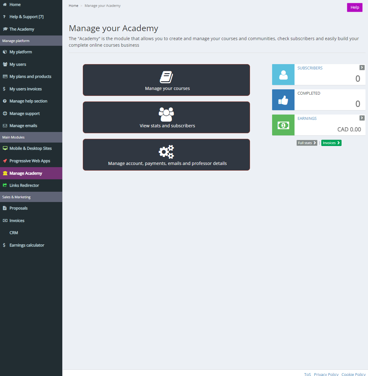Click the green Earnings money icon
The width and height of the screenshot is (368, 376).
283,125
